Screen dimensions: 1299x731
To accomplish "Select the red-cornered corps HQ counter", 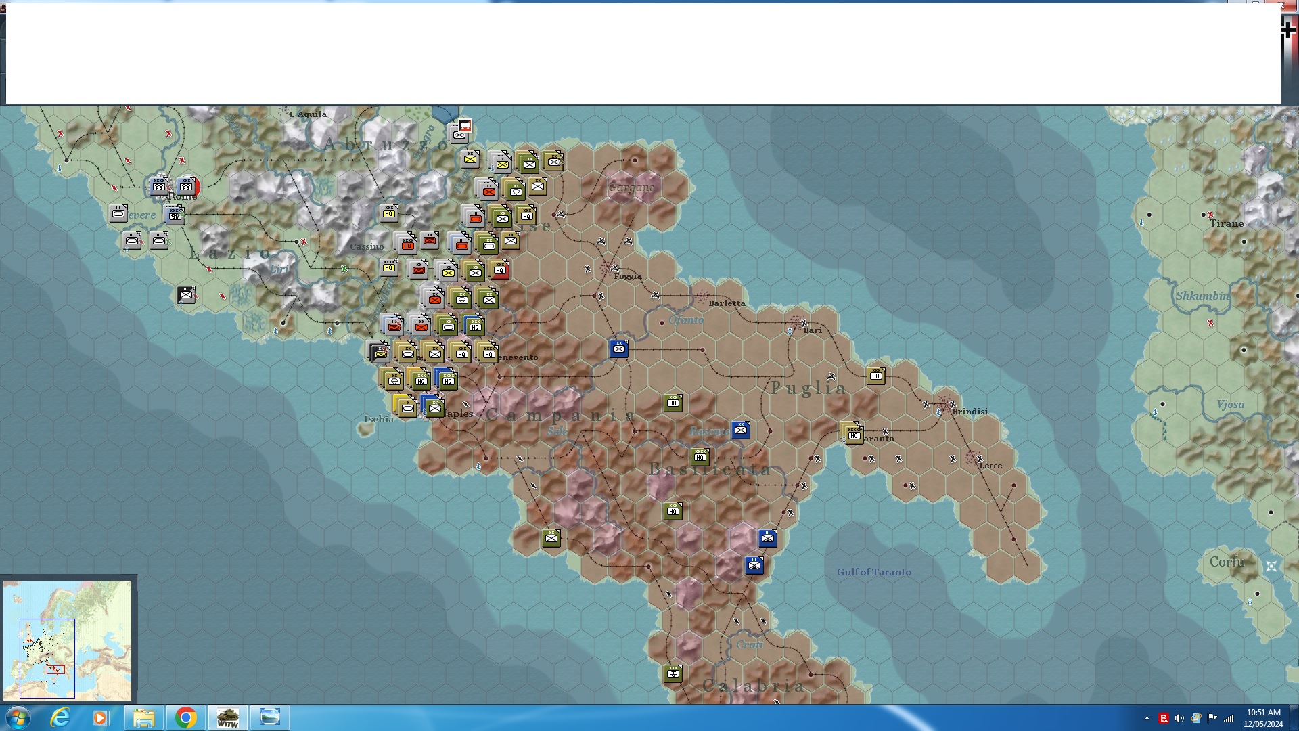I will point(499,269).
